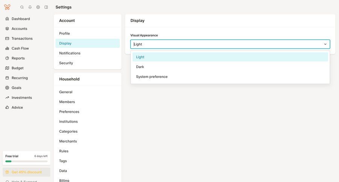The width and height of the screenshot is (339, 182).
Task: Click the Accounts layers icon
Action: pos(7,29)
